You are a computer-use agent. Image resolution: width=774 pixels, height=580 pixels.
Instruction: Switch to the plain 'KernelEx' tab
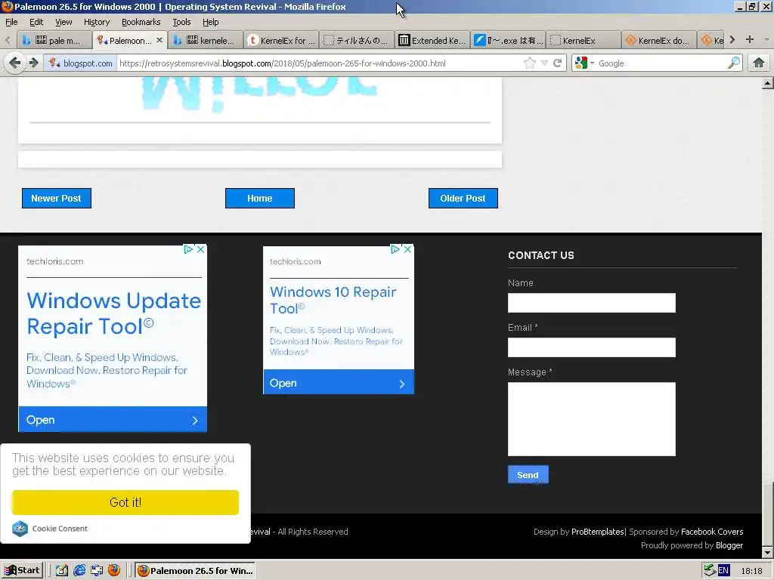point(584,41)
